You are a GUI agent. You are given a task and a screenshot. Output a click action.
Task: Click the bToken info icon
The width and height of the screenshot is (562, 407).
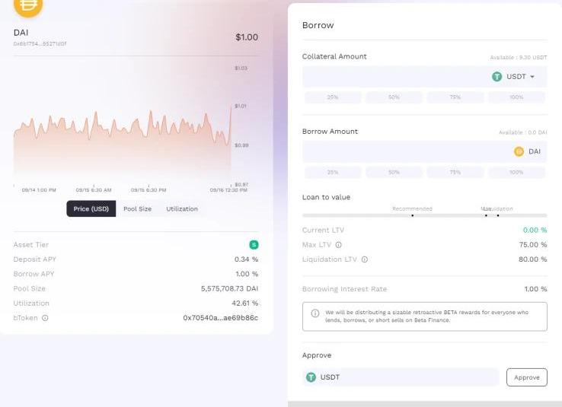click(45, 318)
